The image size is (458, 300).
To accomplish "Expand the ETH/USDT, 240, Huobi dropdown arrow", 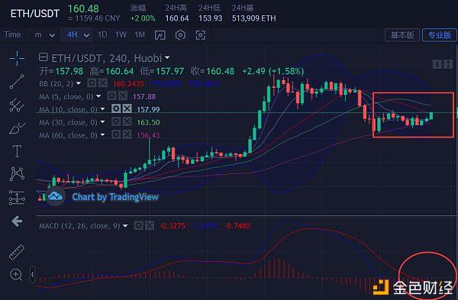I will [x=167, y=58].
